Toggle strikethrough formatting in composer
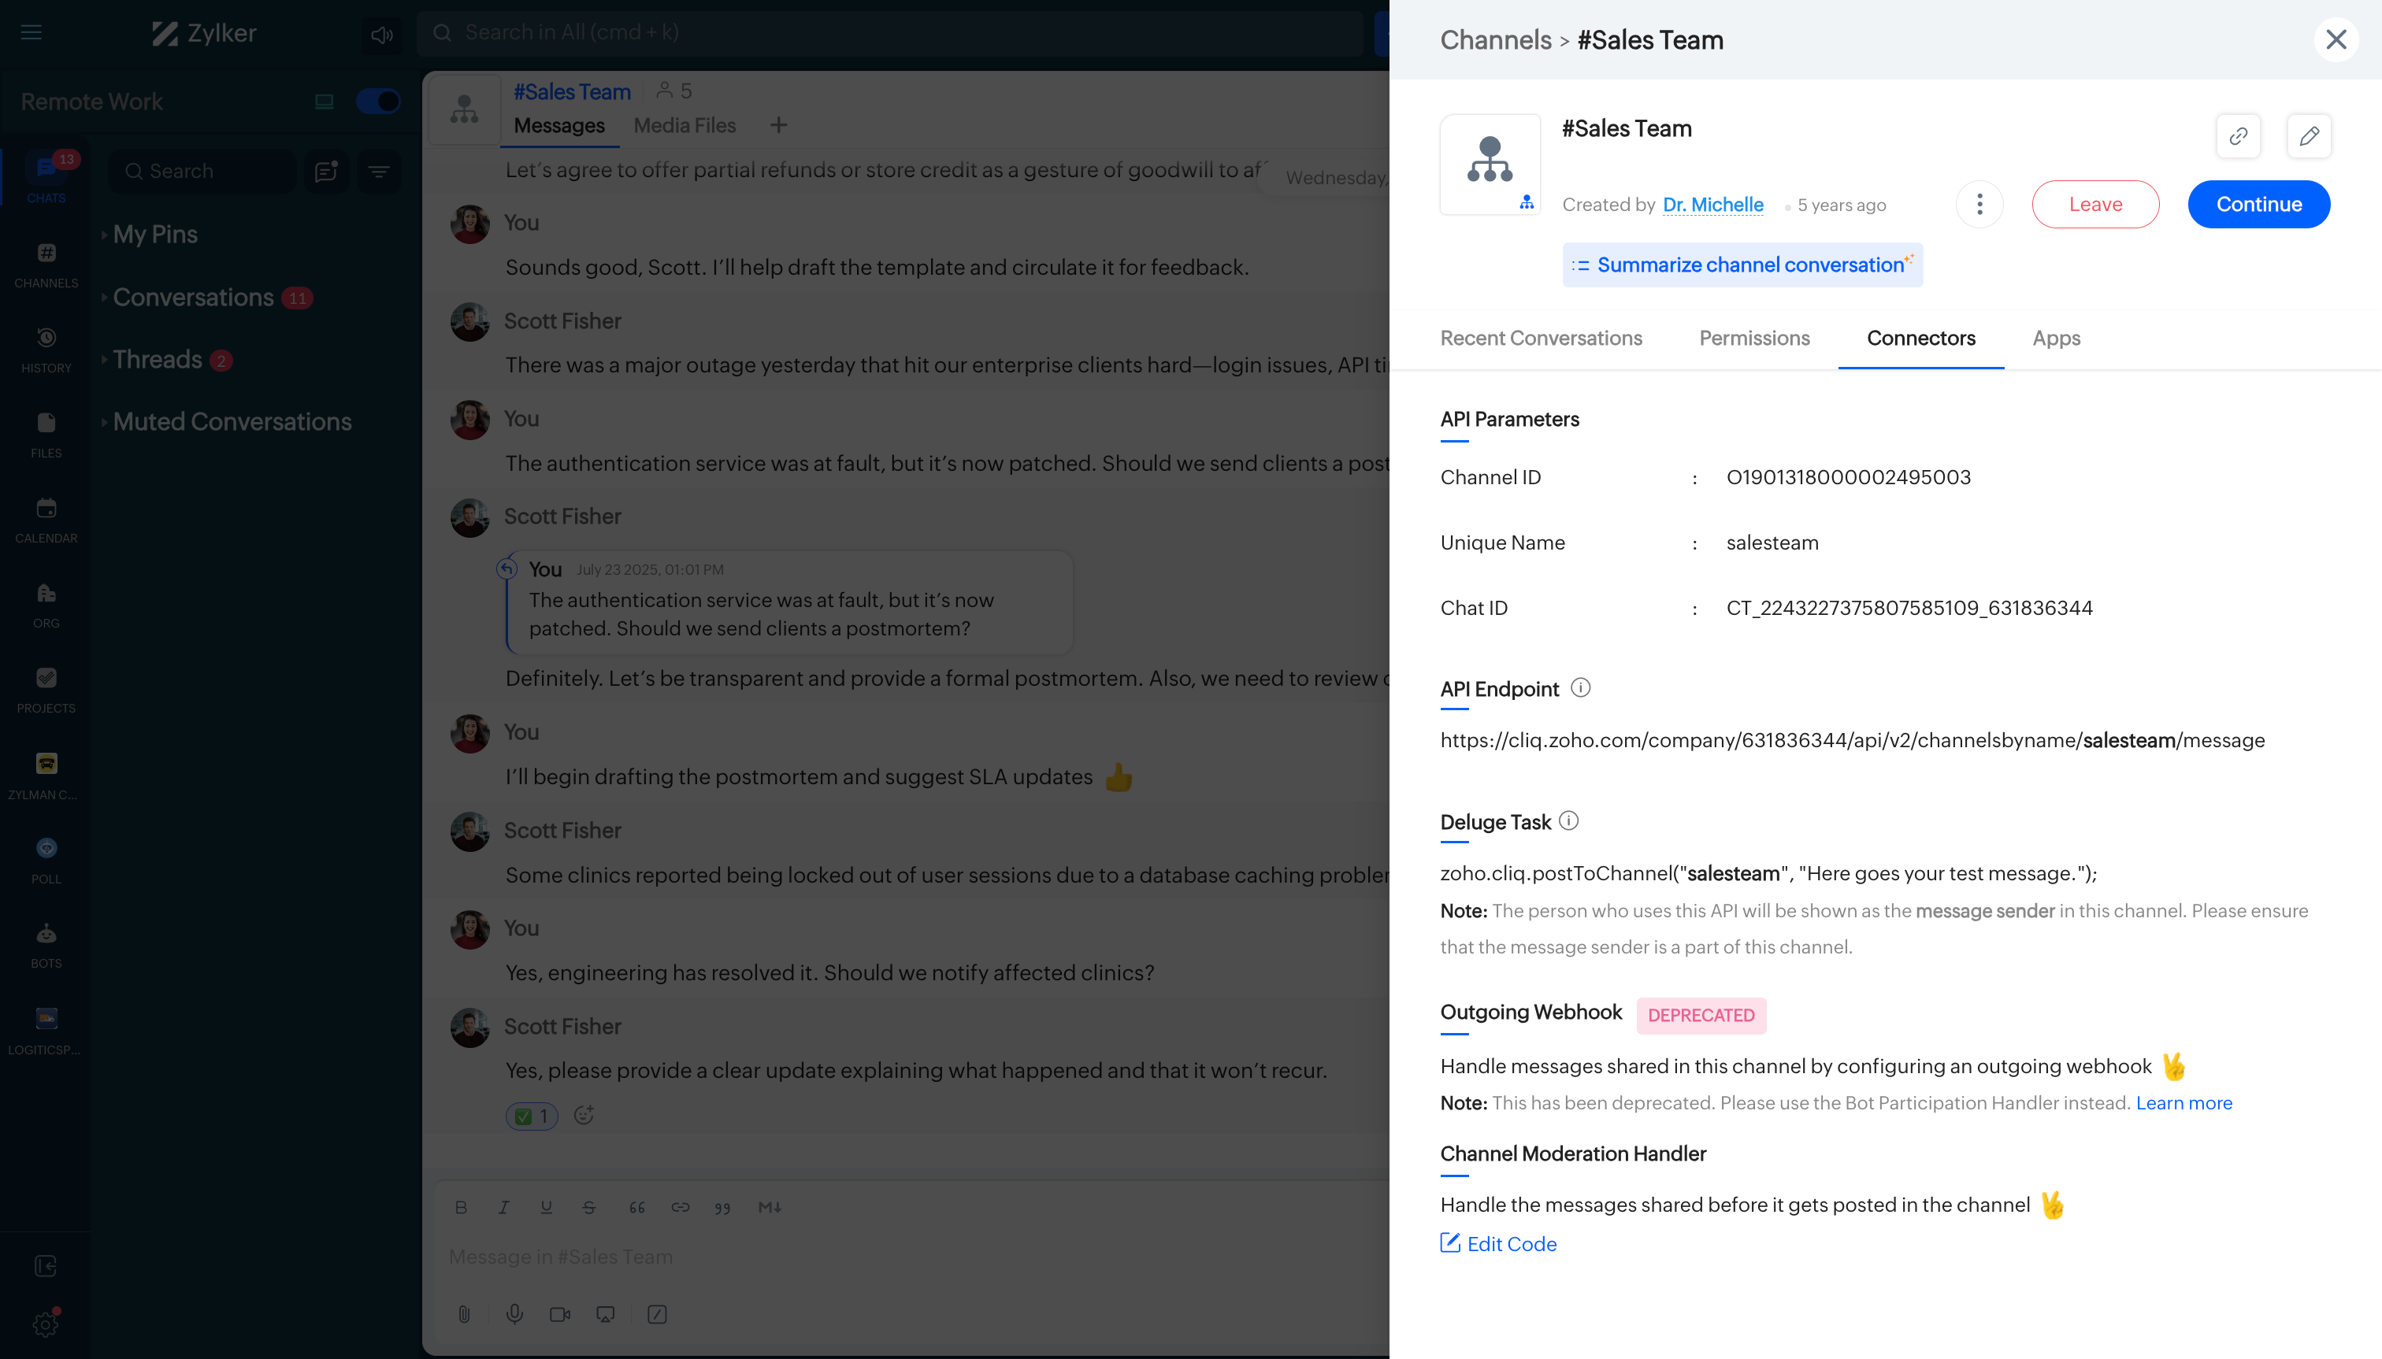This screenshot has height=1359, width=2382. click(588, 1207)
